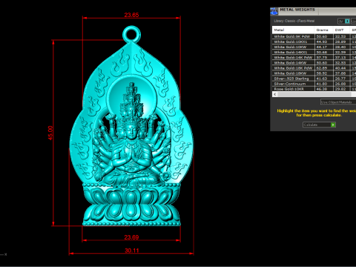This screenshot has width=356, height=267.
Task: Select the 45.00 height dimension text
Action: pyautogui.click(x=50, y=133)
